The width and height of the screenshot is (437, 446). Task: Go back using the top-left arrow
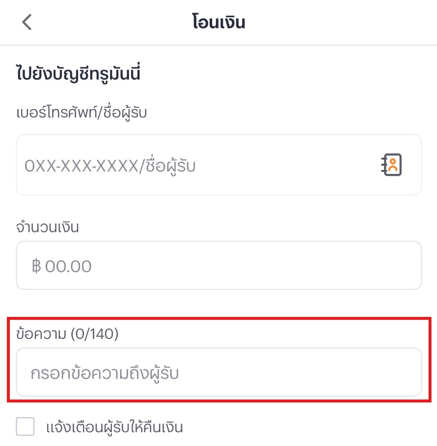(x=27, y=23)
